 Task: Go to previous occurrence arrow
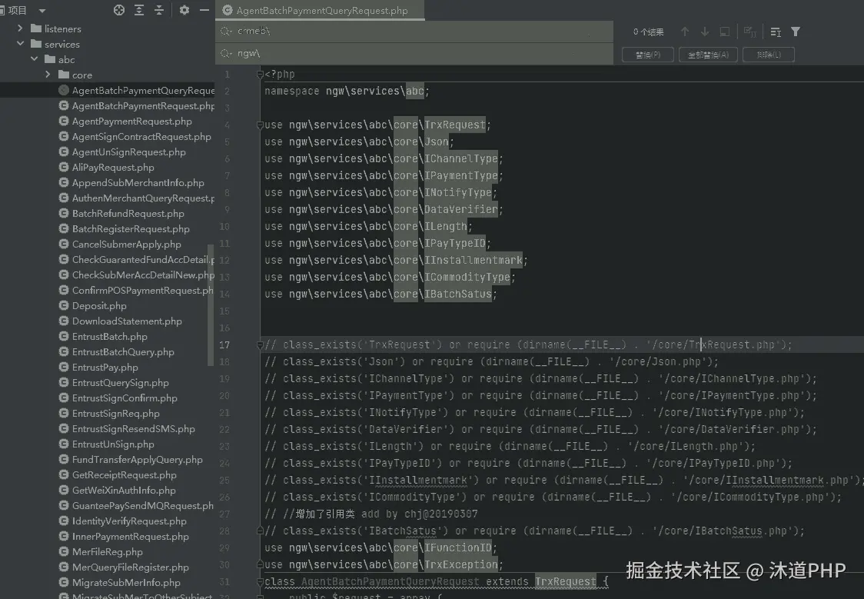pos(685,32)
